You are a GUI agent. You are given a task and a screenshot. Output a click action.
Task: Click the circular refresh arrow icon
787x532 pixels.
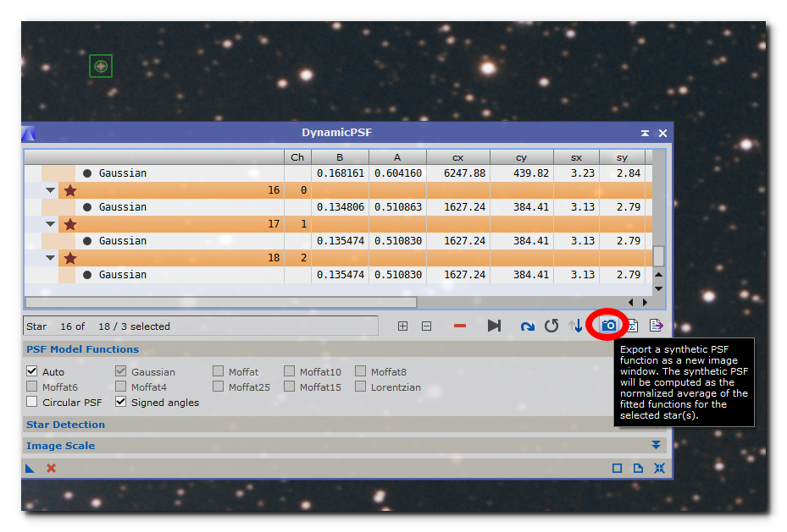coord(551,326)
